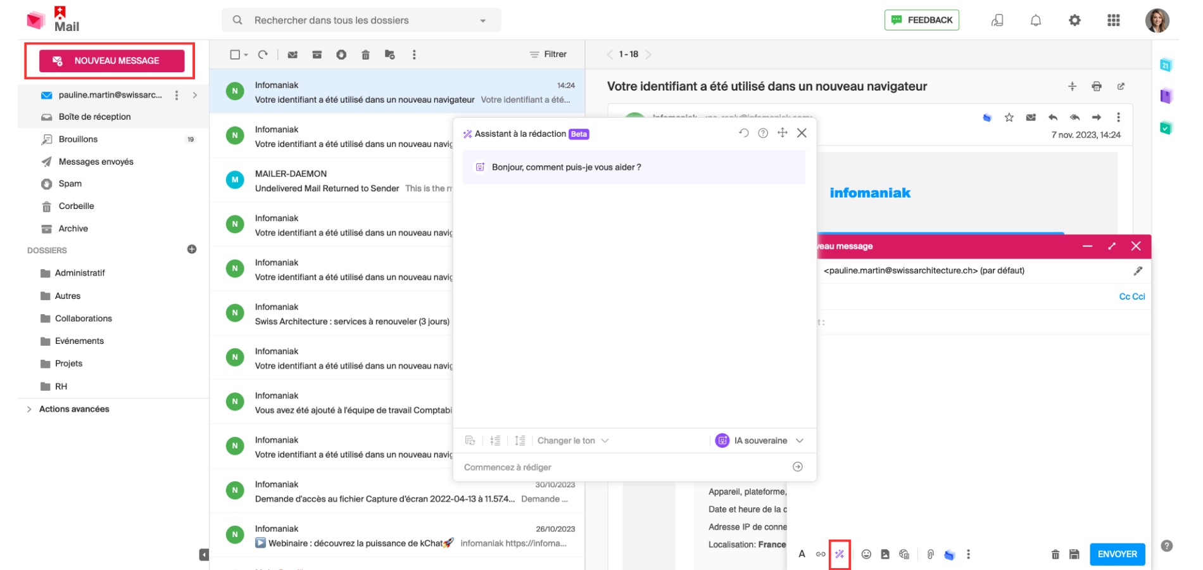Open the Filtrer options
Screen dimensions: 1203x570
click(x=548, y=54)
